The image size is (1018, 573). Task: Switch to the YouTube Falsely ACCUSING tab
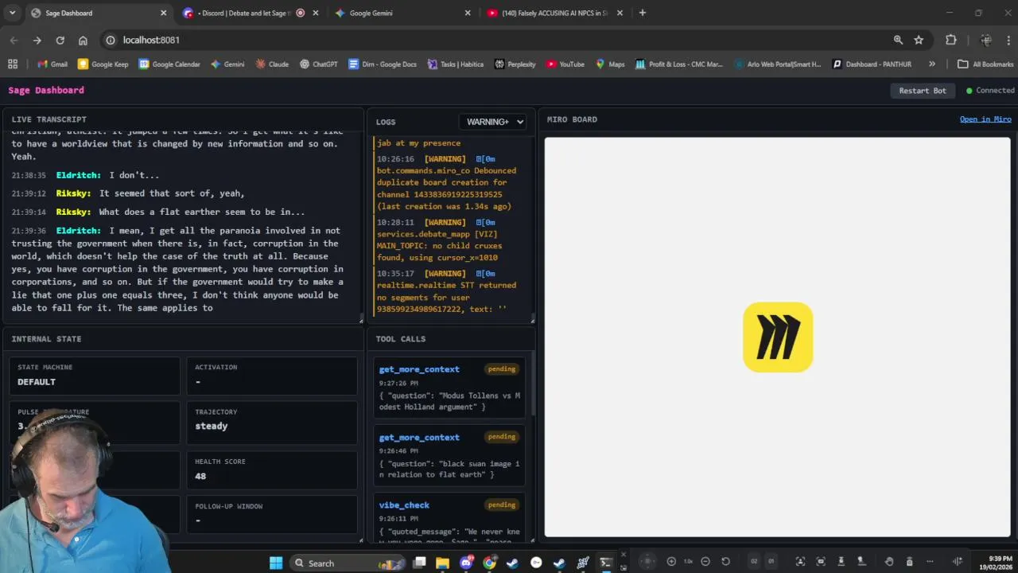coord(555,13)
